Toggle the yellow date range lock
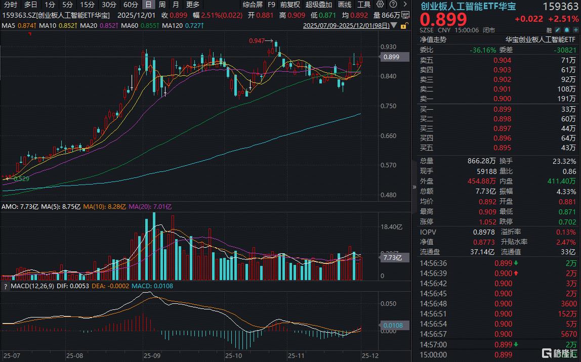This screenshot has height=362, width=581. coord(404,25)
